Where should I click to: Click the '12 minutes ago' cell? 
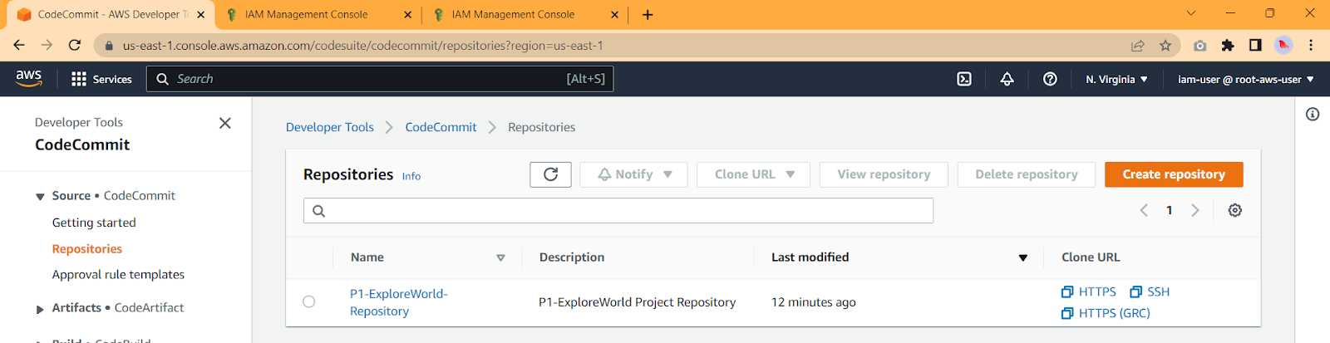pos(814,302)
